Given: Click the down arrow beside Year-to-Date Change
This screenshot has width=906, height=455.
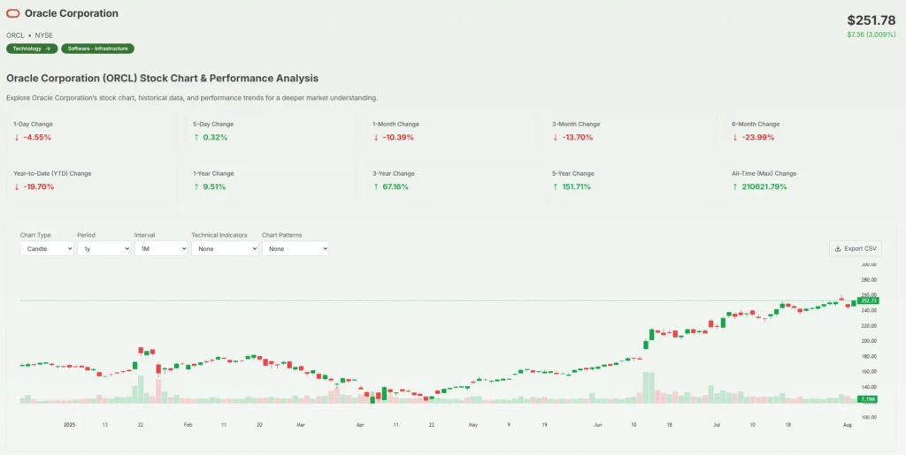Looking at the screenshot, I should point(17,187).
